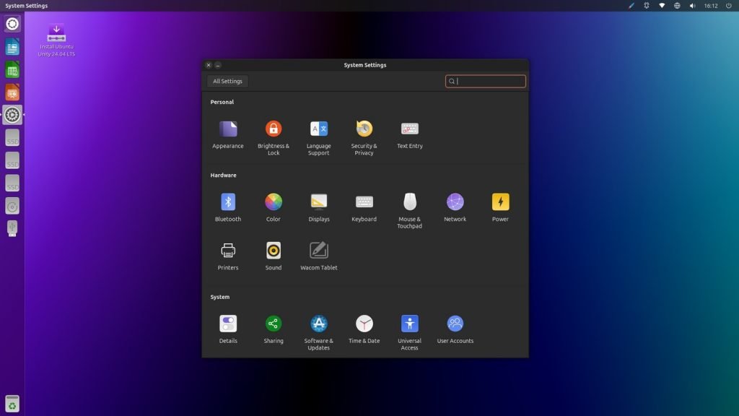739x416 pixels.
Task: Open Universal Access settings
Action: tap(409, 323)
